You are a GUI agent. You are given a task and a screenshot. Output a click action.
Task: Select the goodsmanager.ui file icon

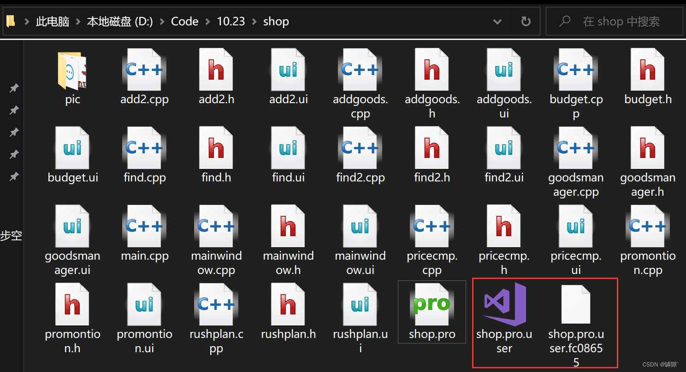pos(72,227)
